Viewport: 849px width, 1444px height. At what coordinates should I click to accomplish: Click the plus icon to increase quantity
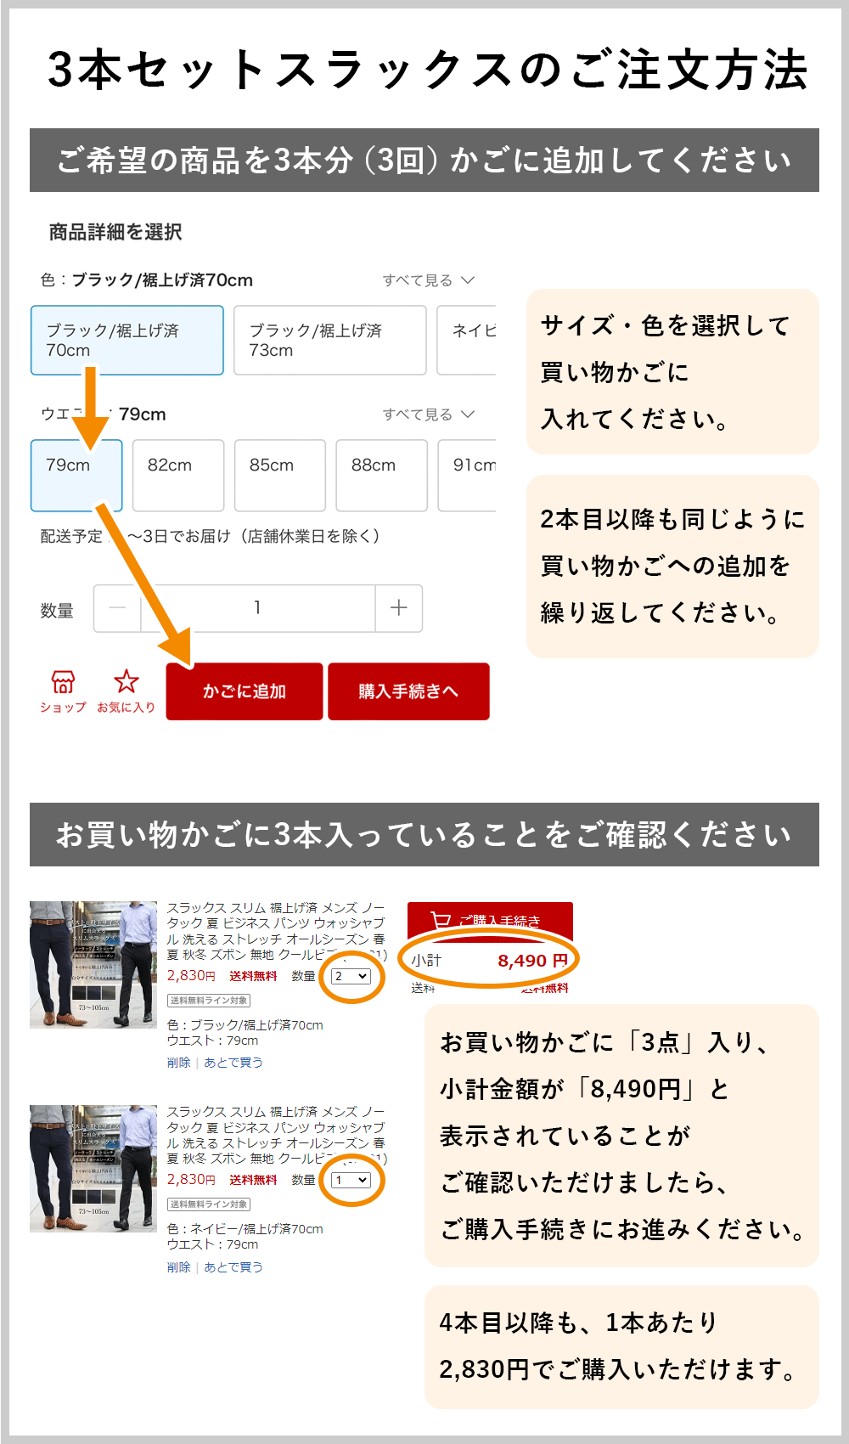(x=398, y=608)
